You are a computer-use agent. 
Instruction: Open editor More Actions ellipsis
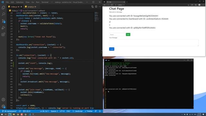tap(100, 7)
